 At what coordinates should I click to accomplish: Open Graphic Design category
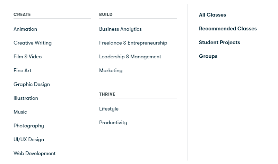[x=32, y=84]
